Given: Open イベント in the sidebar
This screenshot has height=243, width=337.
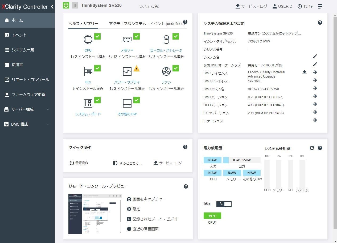Looking at the screenshot, I should click(x=27, y=35).
